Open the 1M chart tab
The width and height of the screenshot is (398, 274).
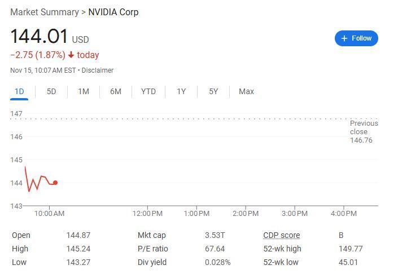(84, 91)
